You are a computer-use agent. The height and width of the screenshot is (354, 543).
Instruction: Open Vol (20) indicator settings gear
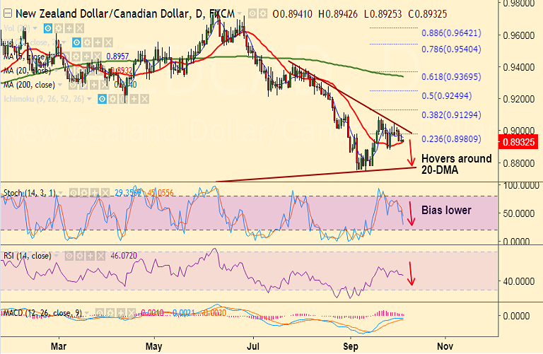[x=59, y=28]
